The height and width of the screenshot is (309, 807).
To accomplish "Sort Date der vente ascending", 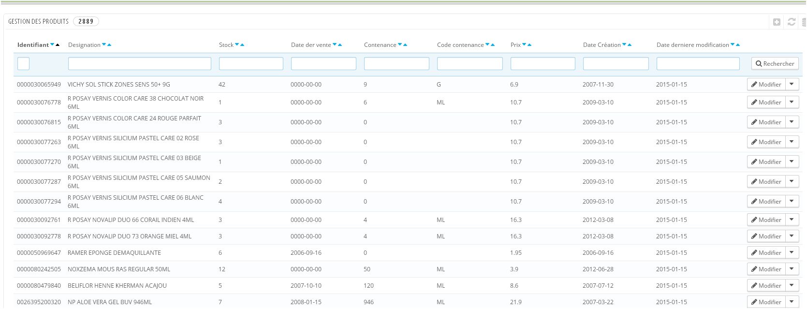I will 340,45.
